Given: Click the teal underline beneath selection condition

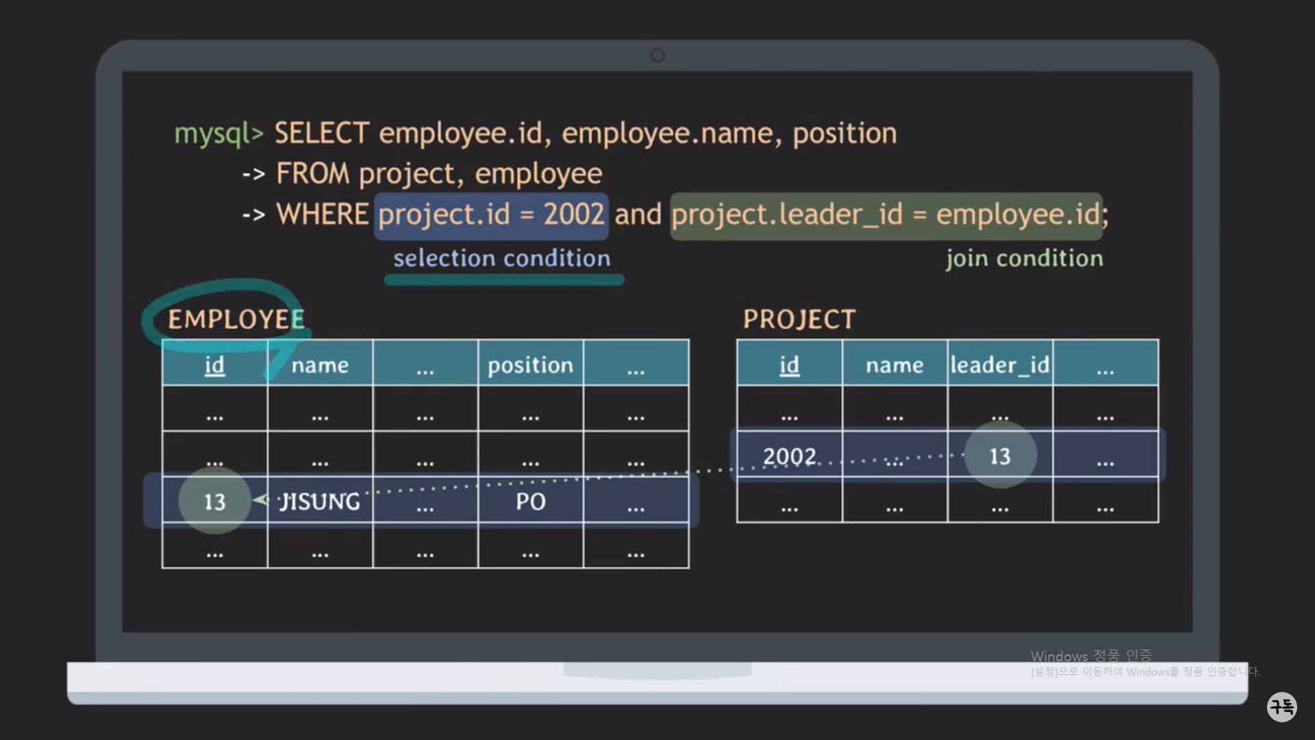Looking at the screenshot, I should tap(504, 280).
